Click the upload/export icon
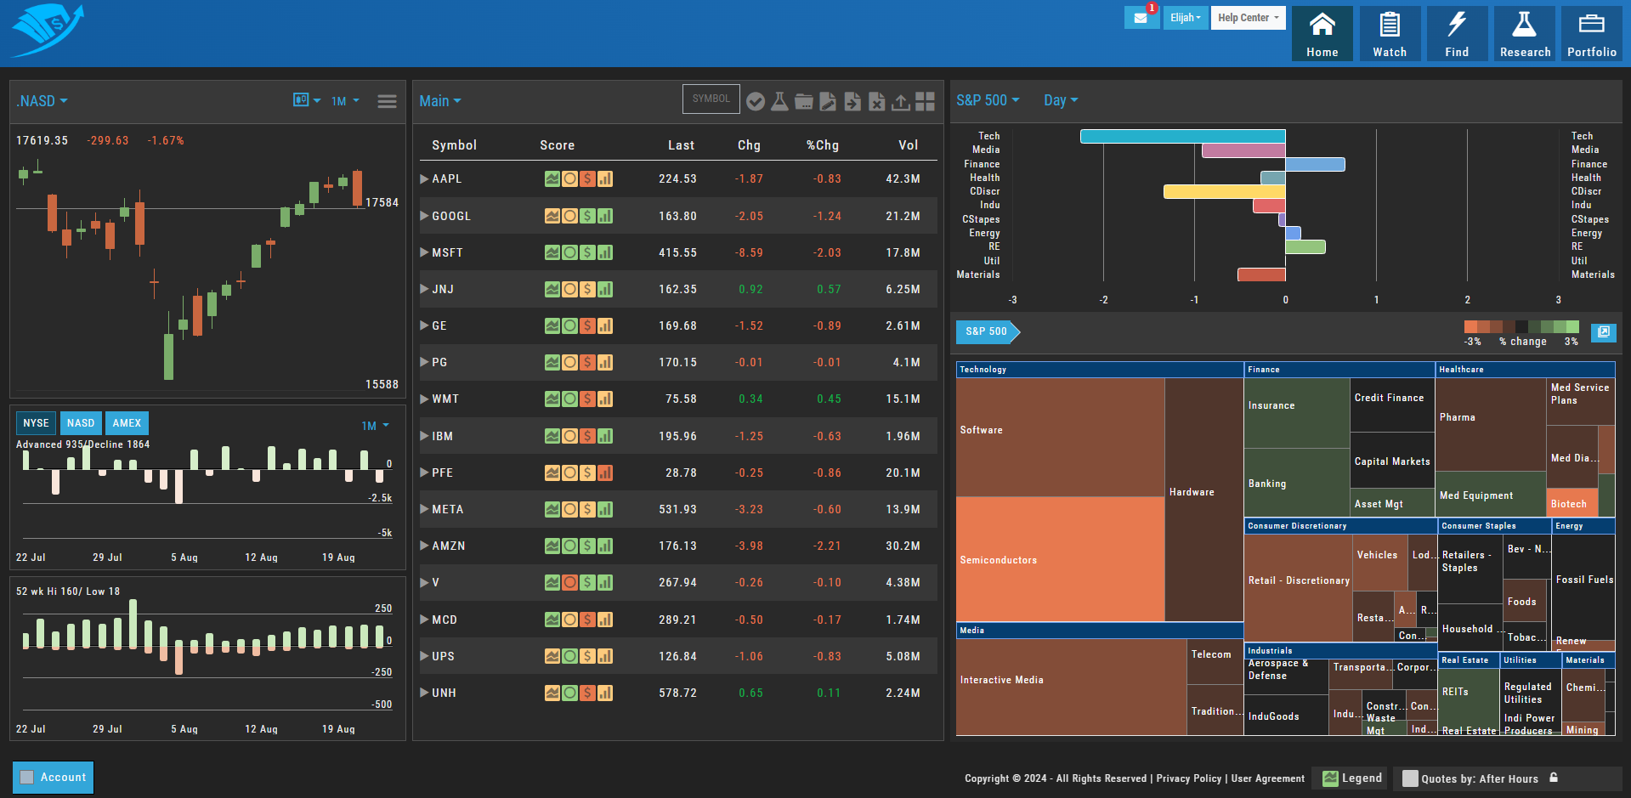Viewport: 1631px width, 798px height. click(901, 101)
